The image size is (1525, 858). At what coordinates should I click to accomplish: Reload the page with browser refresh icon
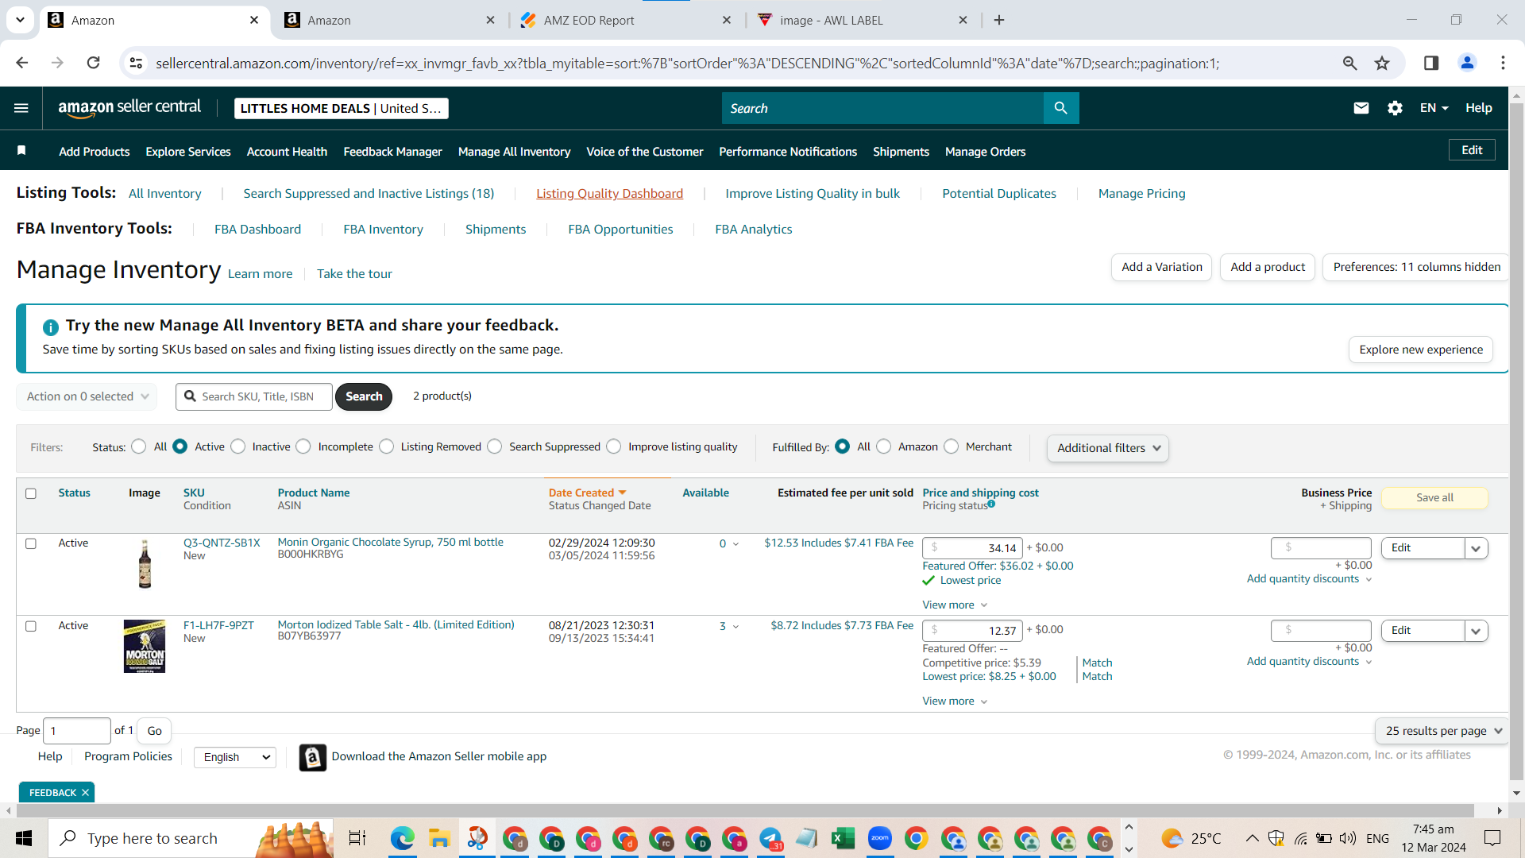94,63
